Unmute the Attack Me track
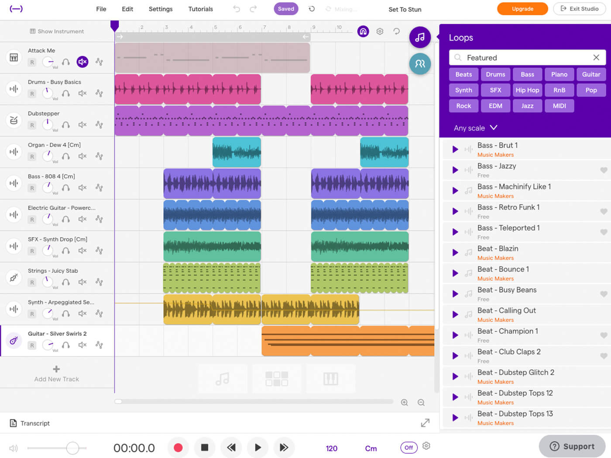Image resolution: width=611 pixels, height=458 pixels. 82,62
